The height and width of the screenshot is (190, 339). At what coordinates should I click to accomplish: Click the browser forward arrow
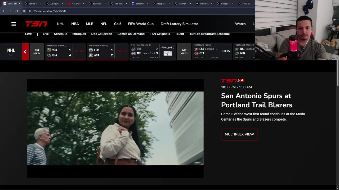click(10, 11)
